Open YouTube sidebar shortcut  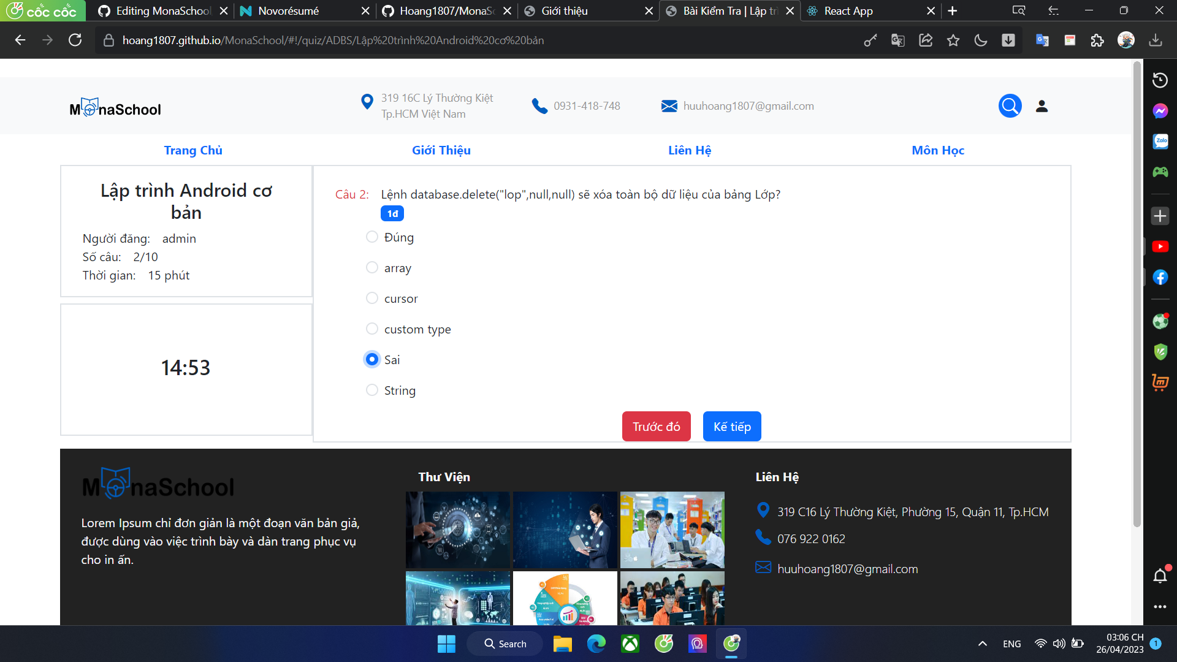tap(1160, 246)
